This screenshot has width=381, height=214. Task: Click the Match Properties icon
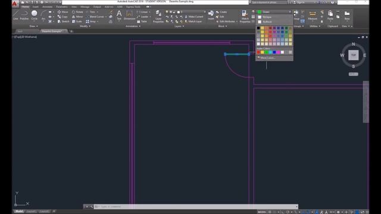245,16
